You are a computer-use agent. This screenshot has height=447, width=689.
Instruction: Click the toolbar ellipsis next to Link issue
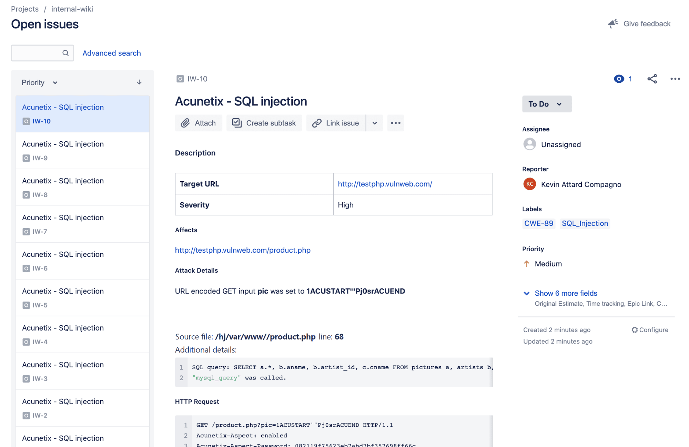coord(396,123)
